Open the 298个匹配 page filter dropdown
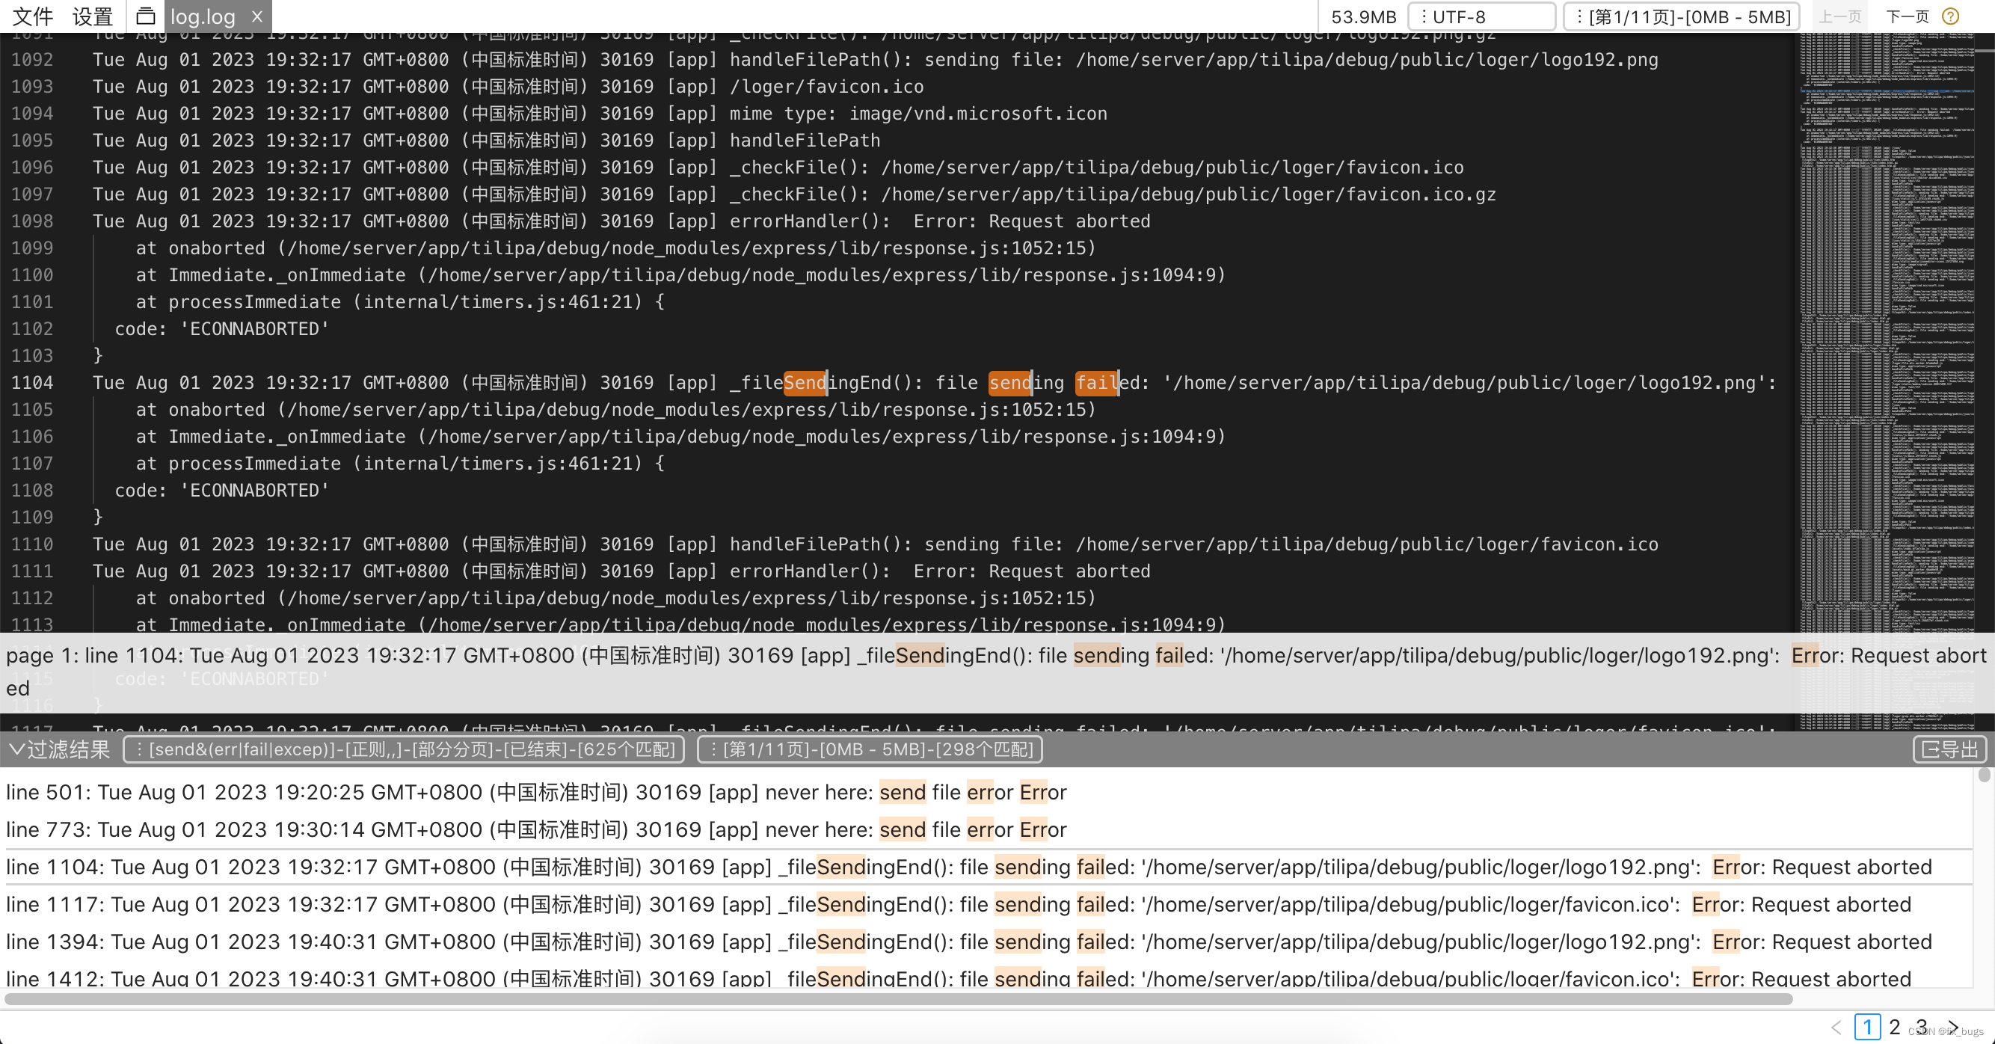Screen dimensions: 1995x1044 coord(870,749)
